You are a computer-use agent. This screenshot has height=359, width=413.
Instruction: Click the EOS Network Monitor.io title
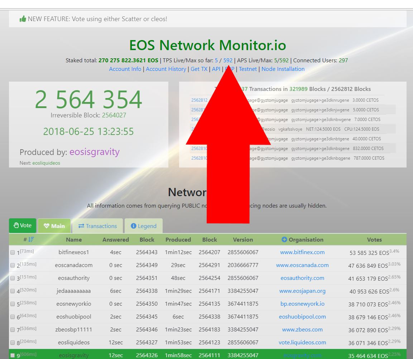coord(207,45)
